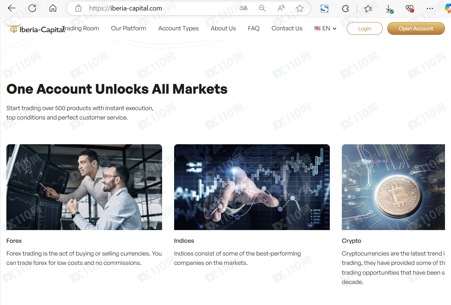Go back to the previous page
The height and width of the screenshot is (305, 451).
point(12,8)
